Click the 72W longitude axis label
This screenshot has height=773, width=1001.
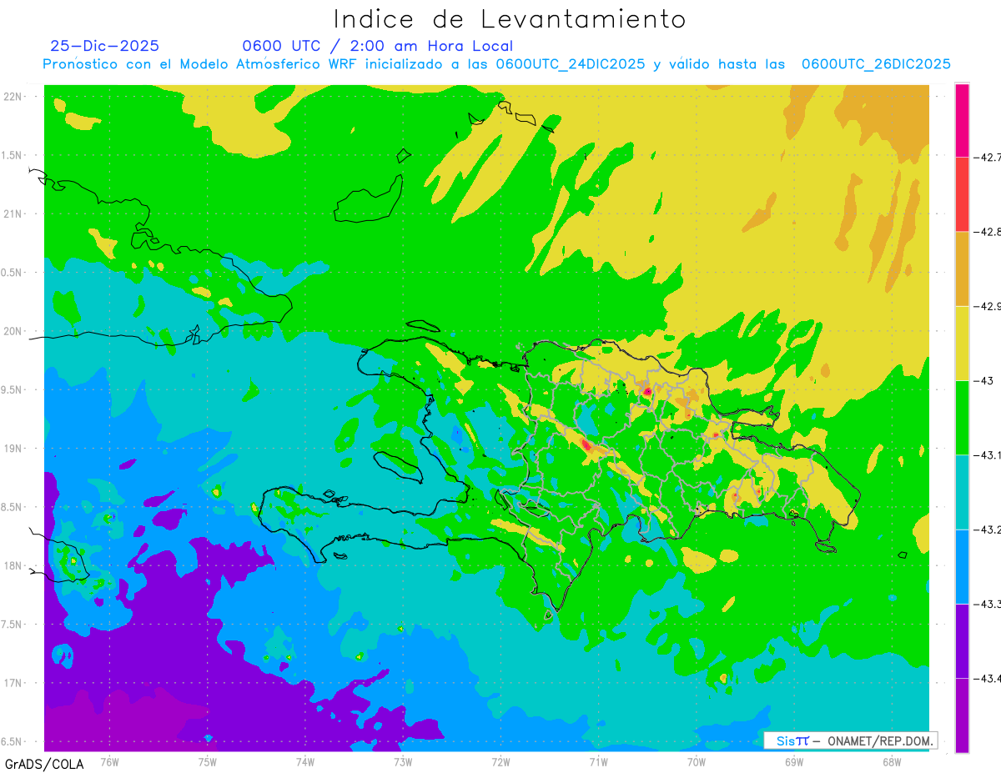tap(500, 760)
